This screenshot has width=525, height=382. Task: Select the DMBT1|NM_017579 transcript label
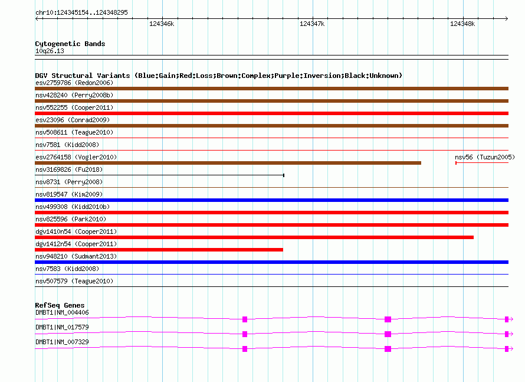point(62,327)
